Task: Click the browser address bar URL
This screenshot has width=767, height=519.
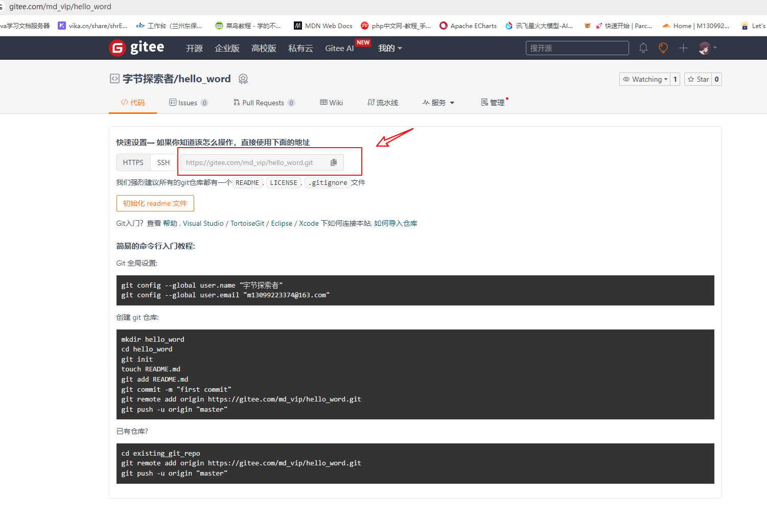Action: (x=60, y=7)
